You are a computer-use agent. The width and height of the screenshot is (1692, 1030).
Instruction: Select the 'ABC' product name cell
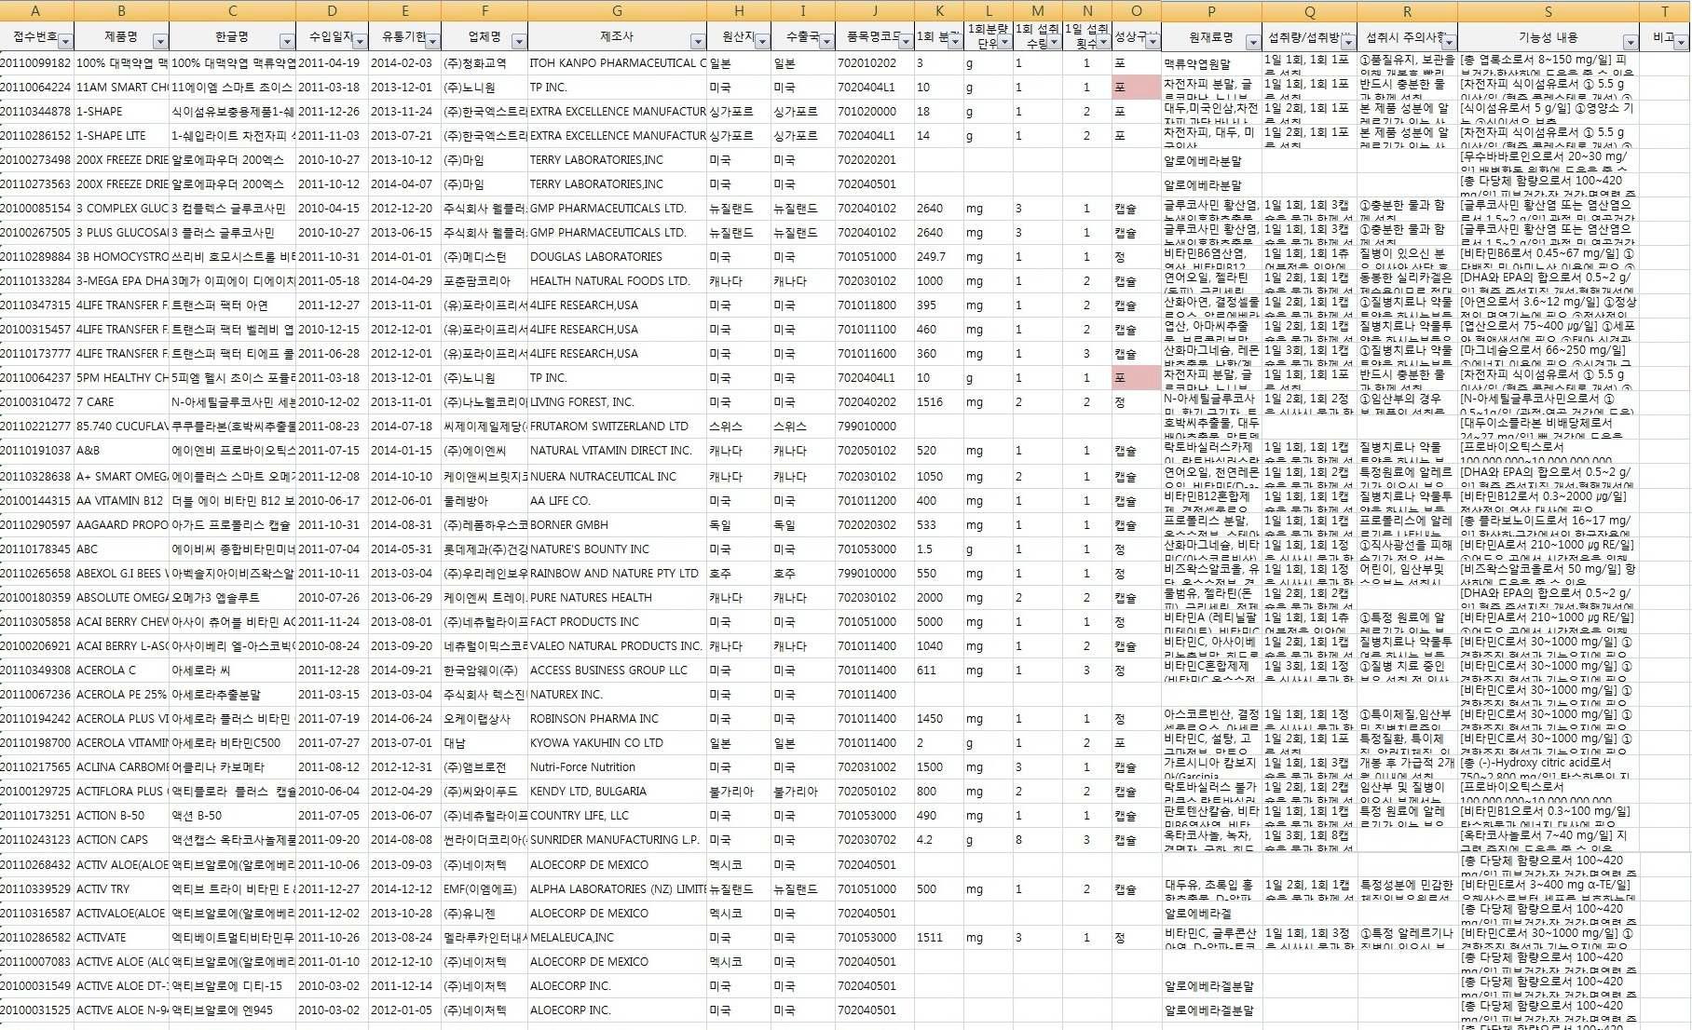tap(121, 549)
